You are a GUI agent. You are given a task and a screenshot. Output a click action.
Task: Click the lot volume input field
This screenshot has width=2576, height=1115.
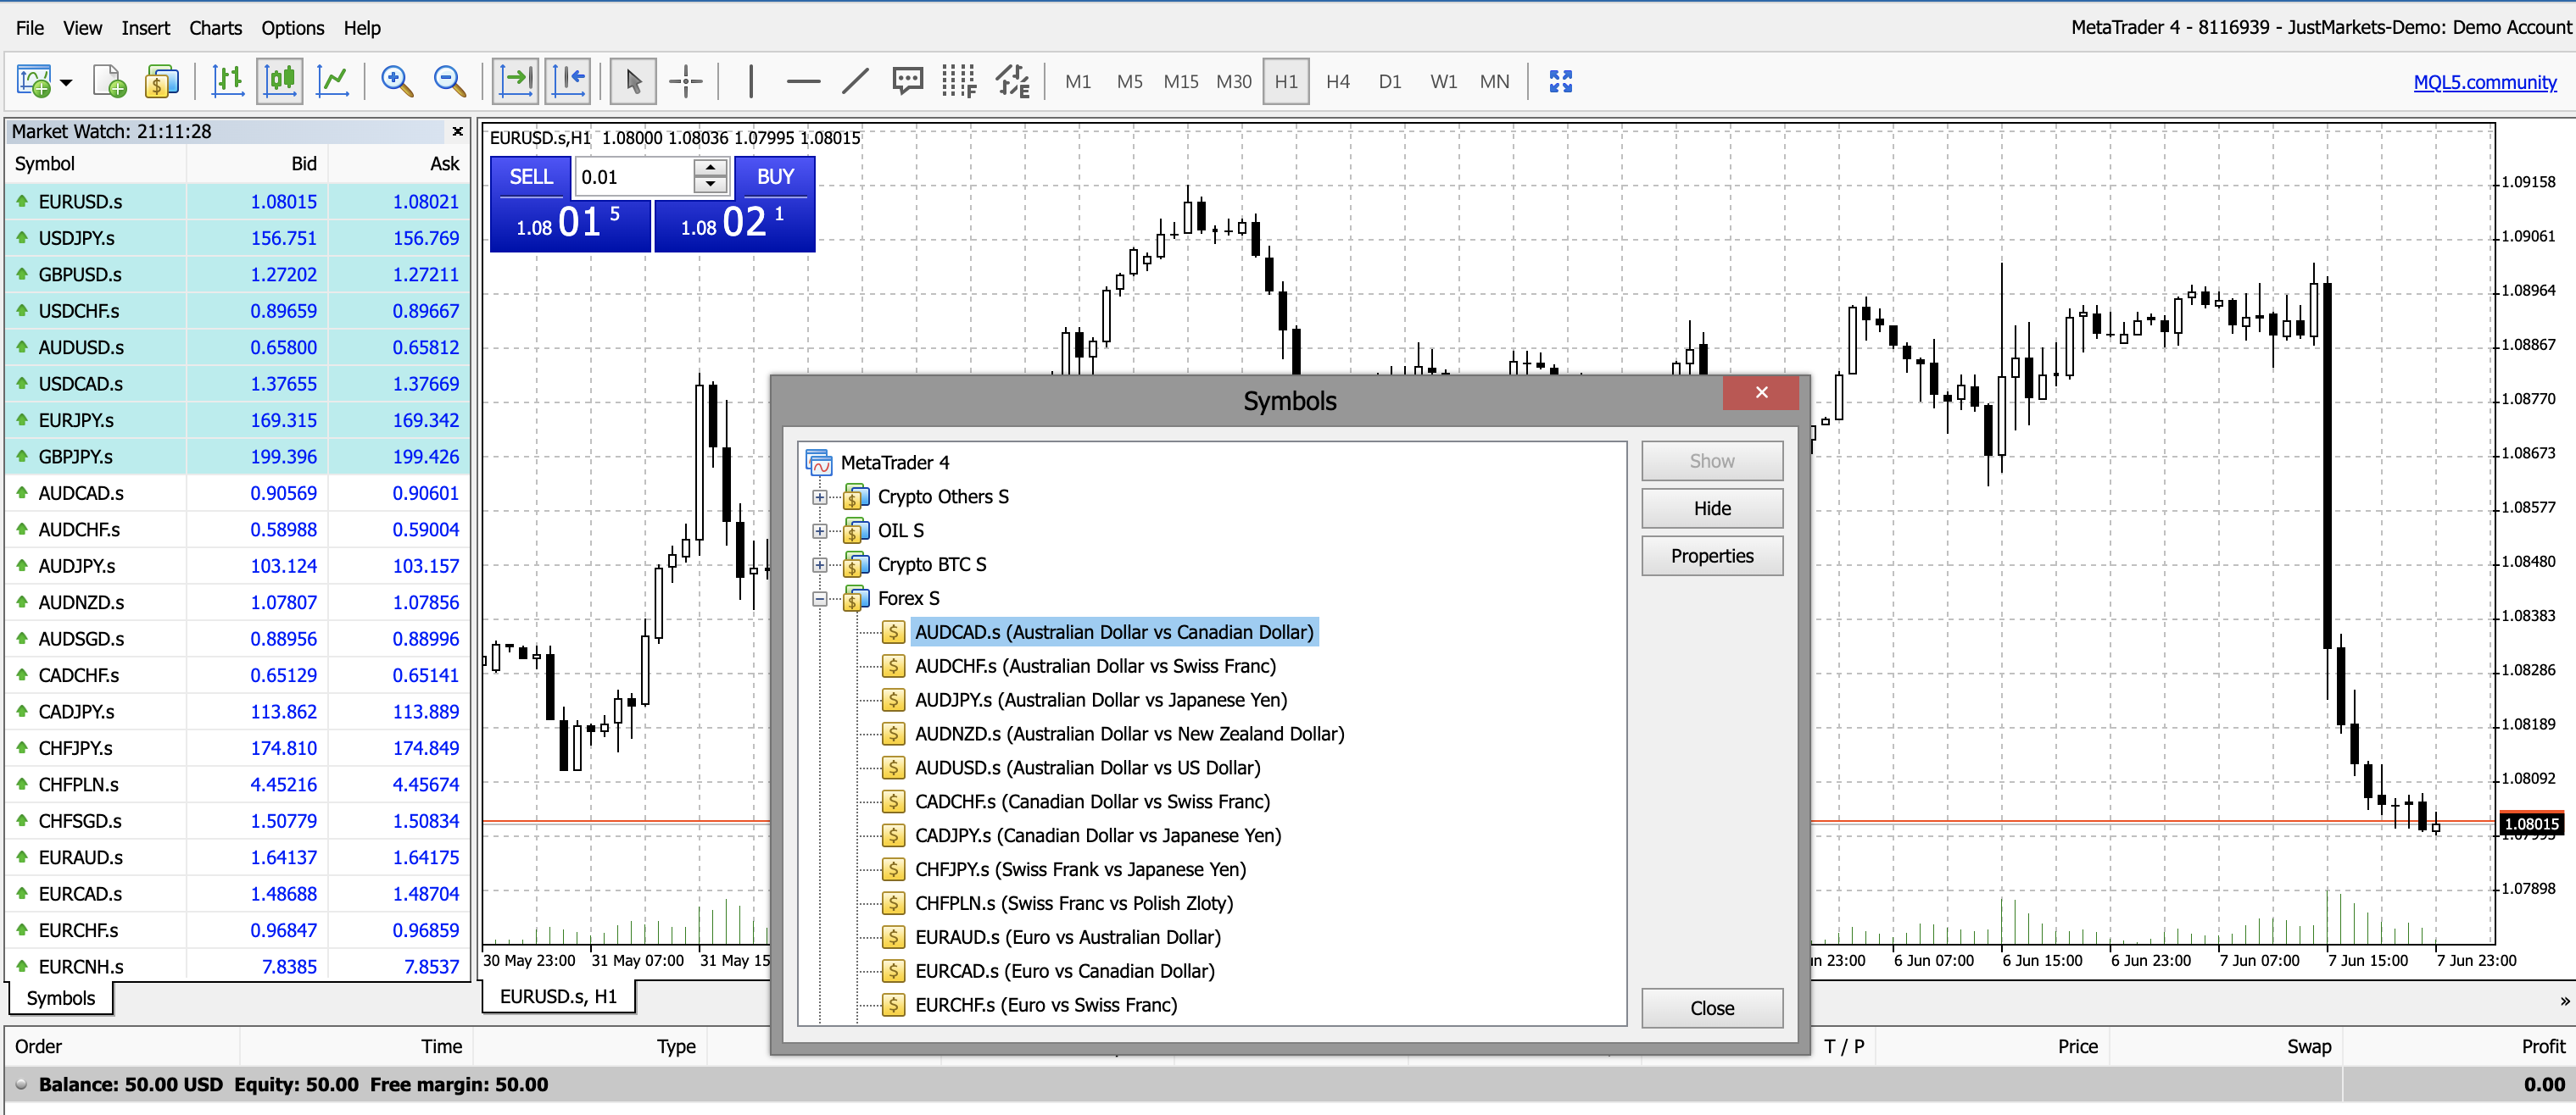[634, 177]
